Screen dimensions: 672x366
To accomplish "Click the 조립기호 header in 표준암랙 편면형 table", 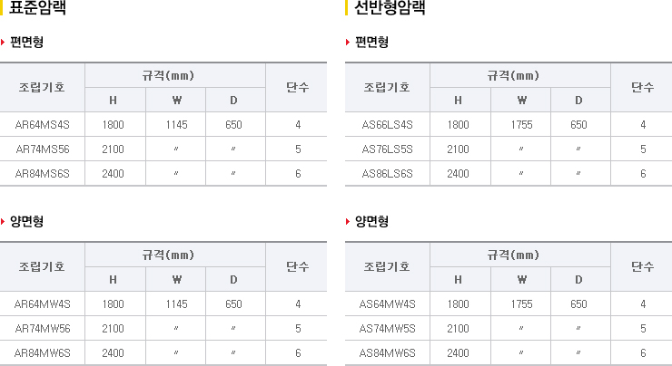I will pyautogui.click(x=42, y=87).
